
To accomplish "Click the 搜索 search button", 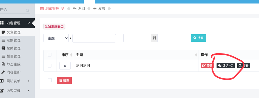I will click(199, 38).
